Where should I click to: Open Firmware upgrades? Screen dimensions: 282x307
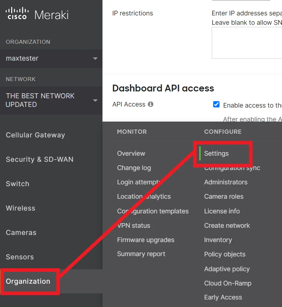146,240
